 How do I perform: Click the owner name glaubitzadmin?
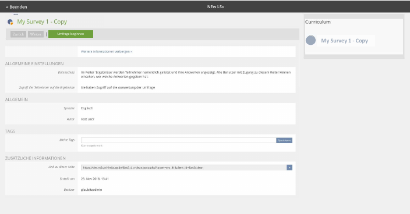click(x=91, y=190)
